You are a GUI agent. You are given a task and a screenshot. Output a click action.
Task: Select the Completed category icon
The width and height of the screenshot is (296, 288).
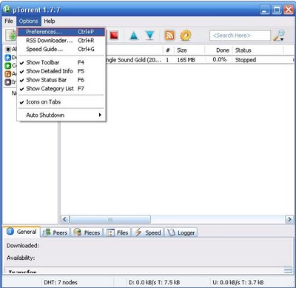pos(8,66)
